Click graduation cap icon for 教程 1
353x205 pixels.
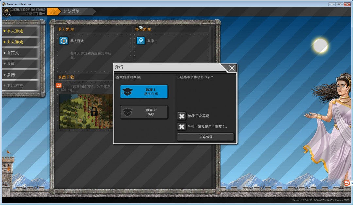click(127, 92)
